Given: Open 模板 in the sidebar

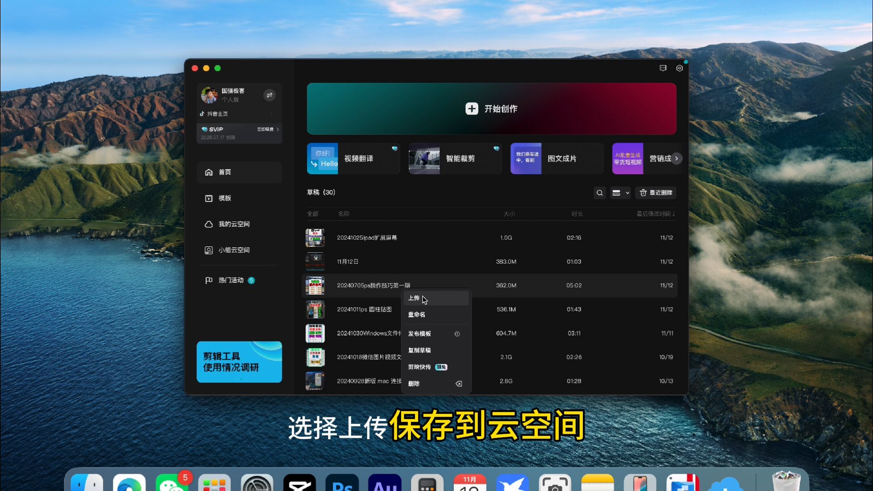Looking at the screenshot, I should (x=239, y=198).
